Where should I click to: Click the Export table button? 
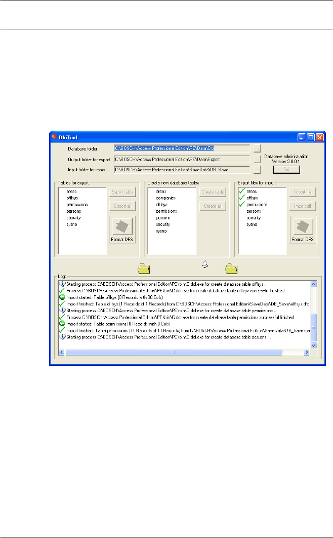tap(122, 192)
